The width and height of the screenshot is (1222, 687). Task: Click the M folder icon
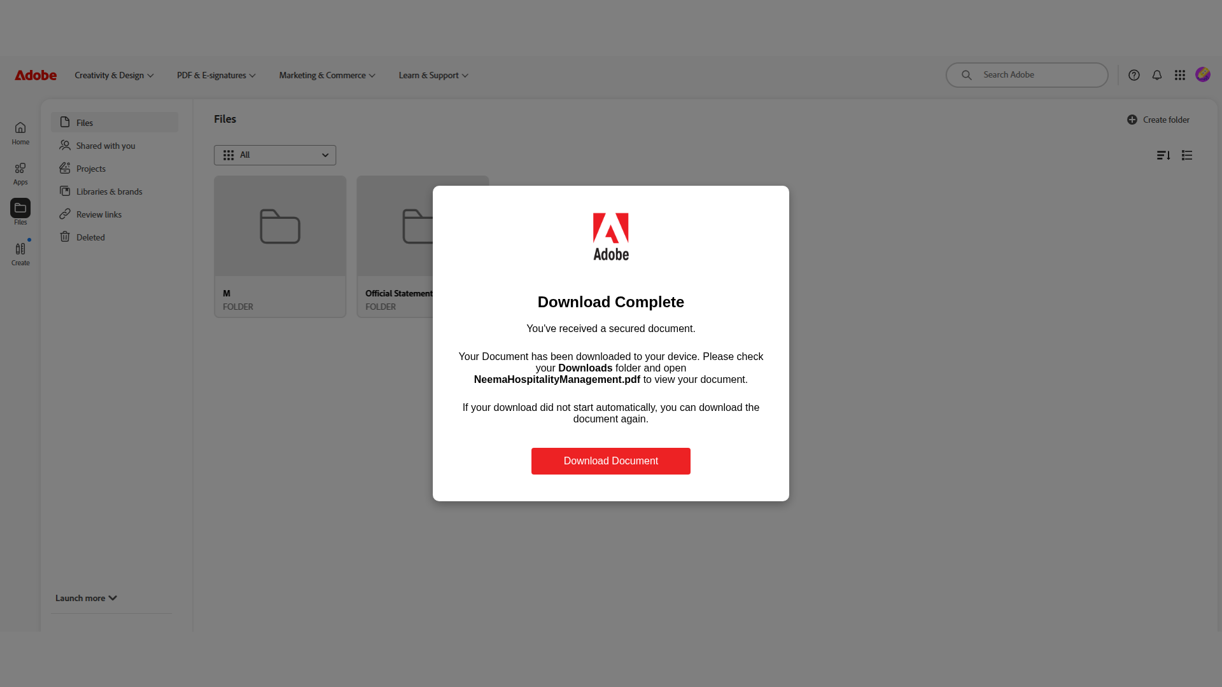280,226
